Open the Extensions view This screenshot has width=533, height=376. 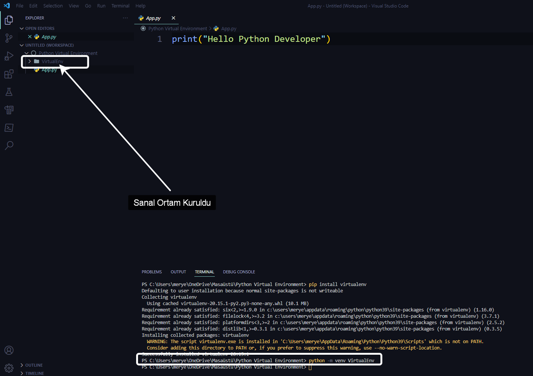(x=9, y=74)
